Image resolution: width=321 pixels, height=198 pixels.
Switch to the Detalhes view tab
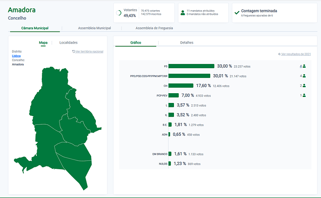point(187,43)
